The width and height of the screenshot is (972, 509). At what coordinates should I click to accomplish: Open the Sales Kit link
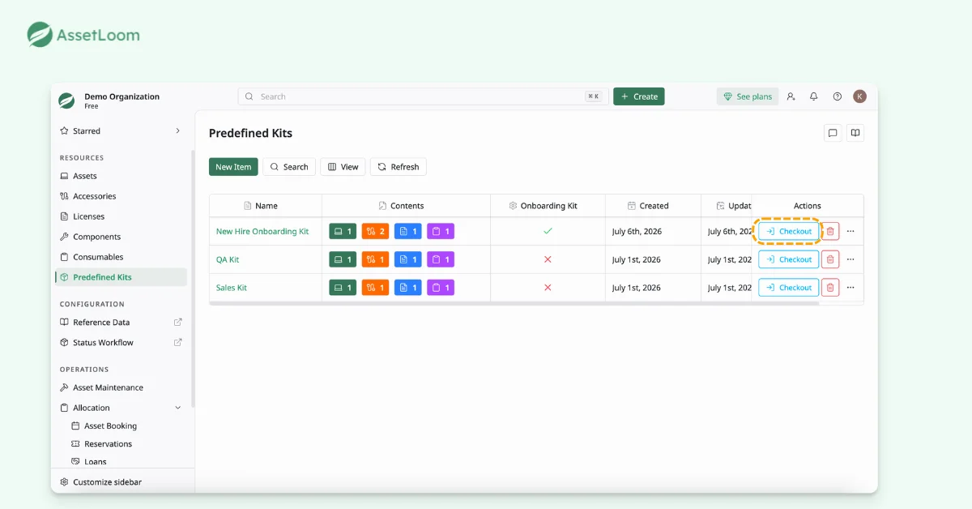(x=232, y=288)
